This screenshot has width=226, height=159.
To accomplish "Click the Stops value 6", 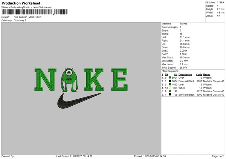I will [180, 30].
